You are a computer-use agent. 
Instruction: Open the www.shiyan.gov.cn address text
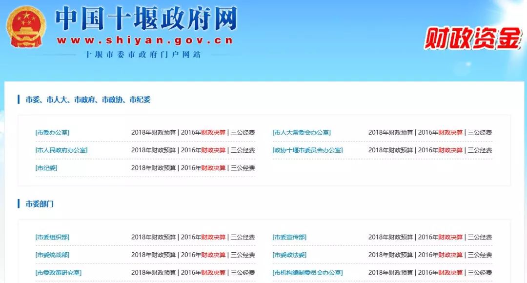pos(145,40)
